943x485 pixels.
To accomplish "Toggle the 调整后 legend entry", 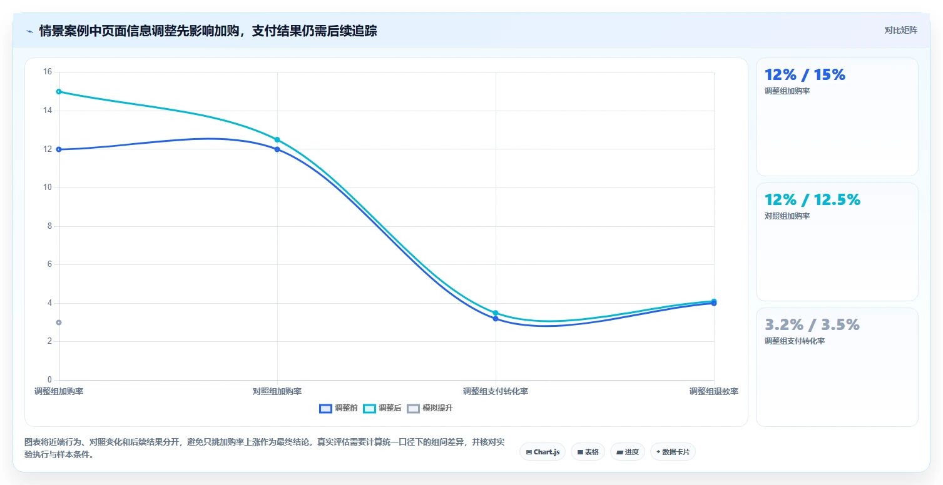I will coord(382,408).
